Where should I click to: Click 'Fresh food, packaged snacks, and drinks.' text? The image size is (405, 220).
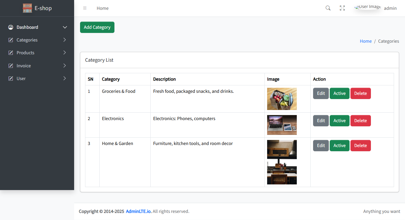(194, 91)
